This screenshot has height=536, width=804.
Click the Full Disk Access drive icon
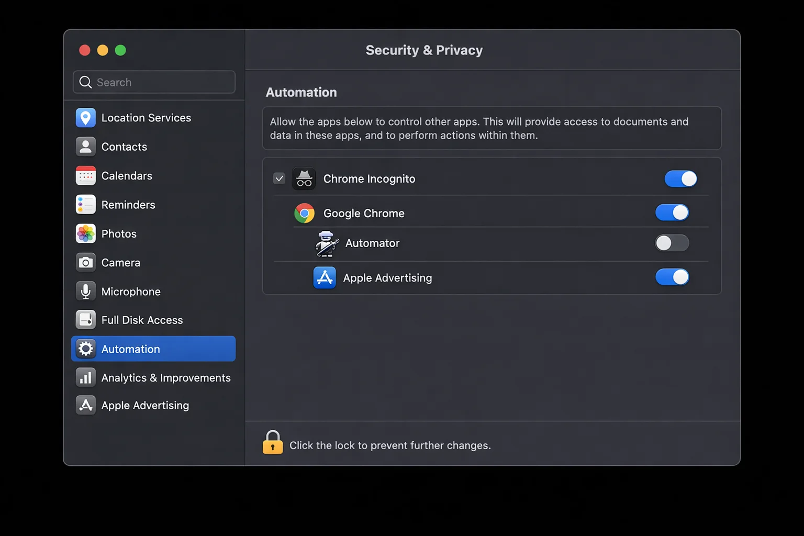click(85, 320)
